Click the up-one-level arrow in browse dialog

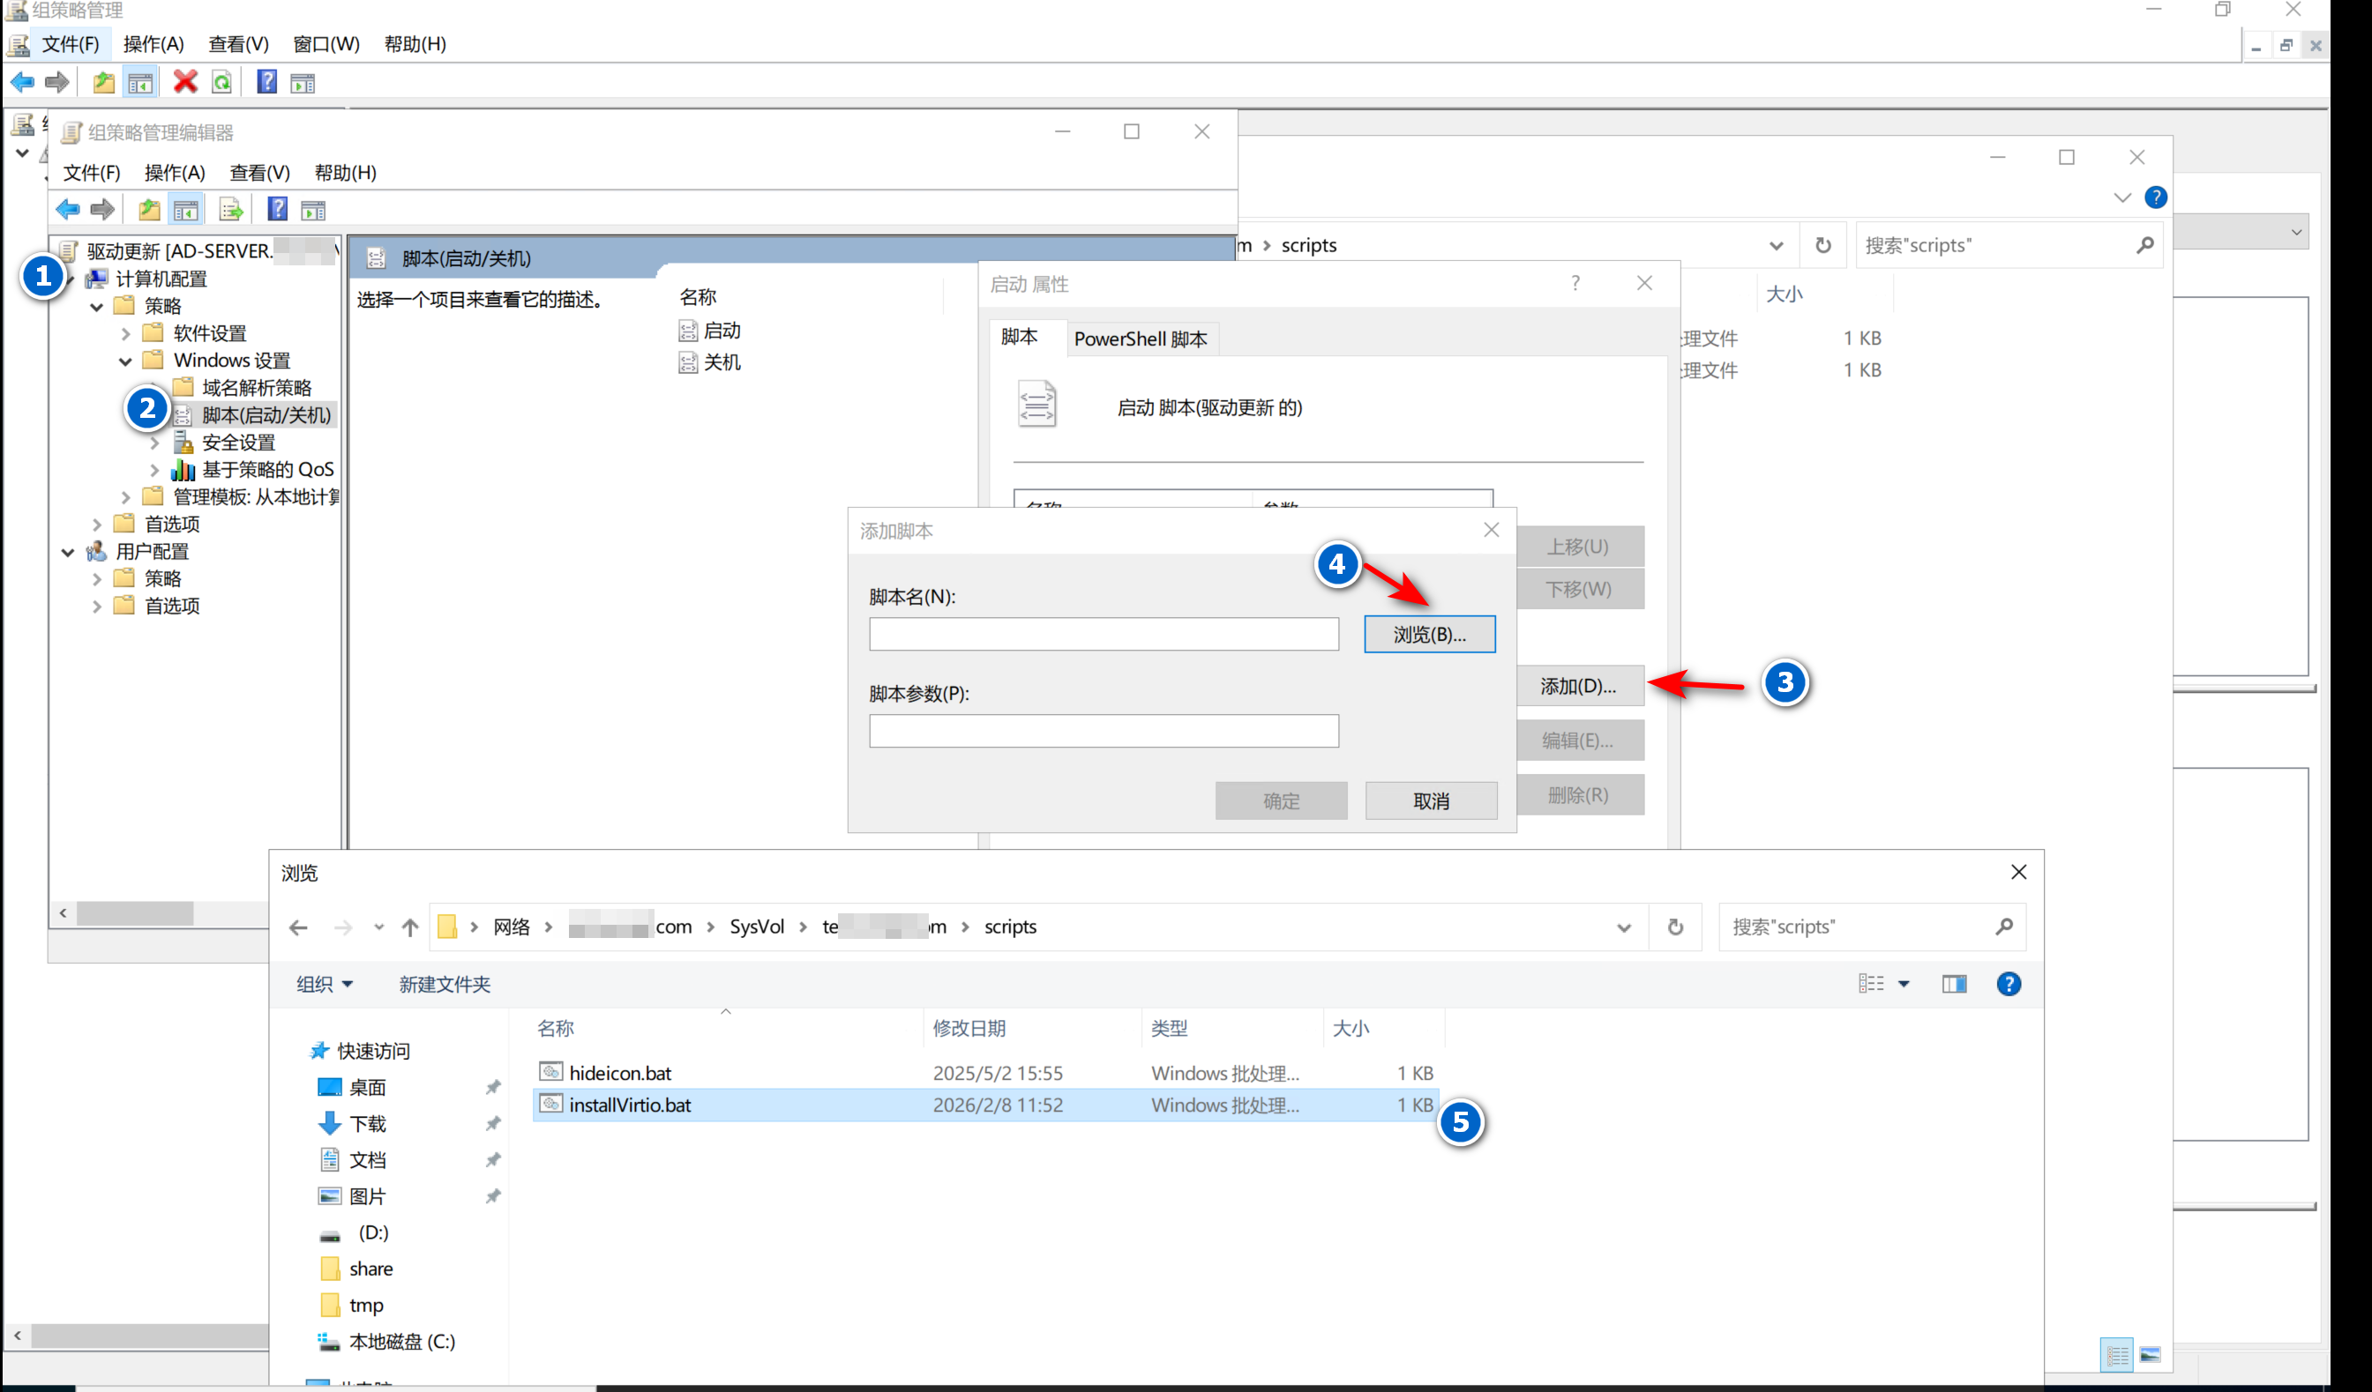[409, 927]
